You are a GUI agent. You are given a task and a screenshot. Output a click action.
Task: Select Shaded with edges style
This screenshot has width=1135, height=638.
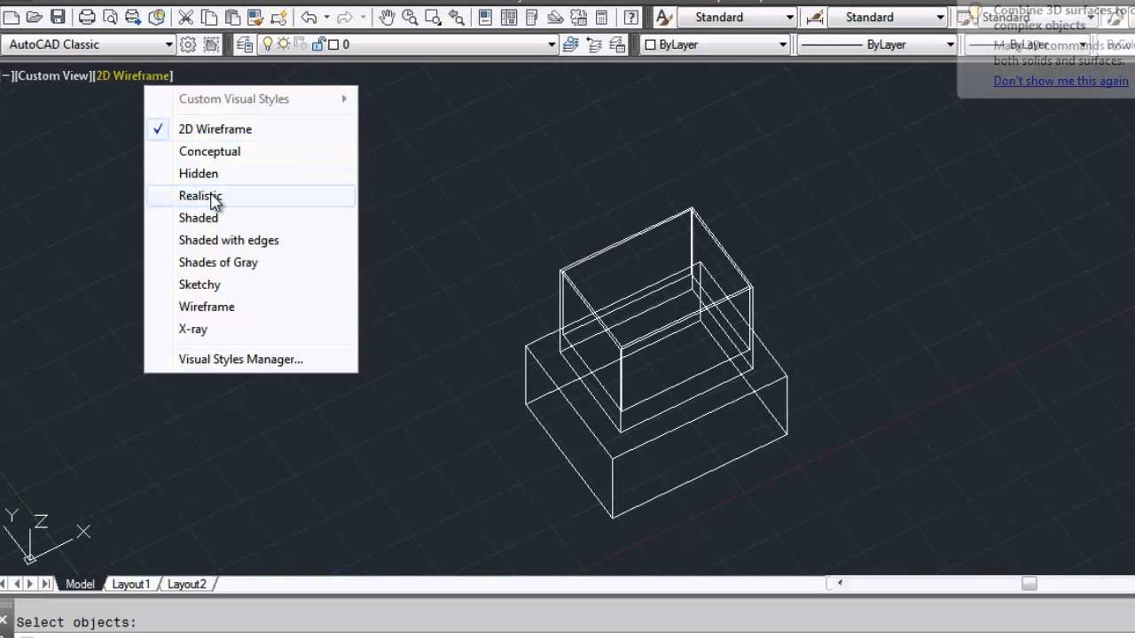click(251, 240)
